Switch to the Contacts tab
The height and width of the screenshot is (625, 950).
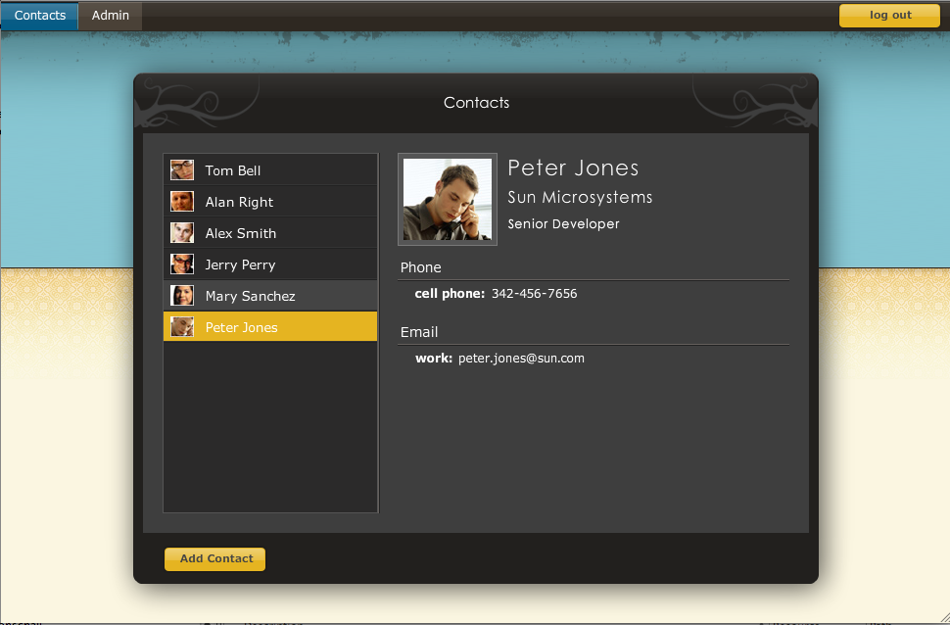pyautogui.click(x=40, y=16)
